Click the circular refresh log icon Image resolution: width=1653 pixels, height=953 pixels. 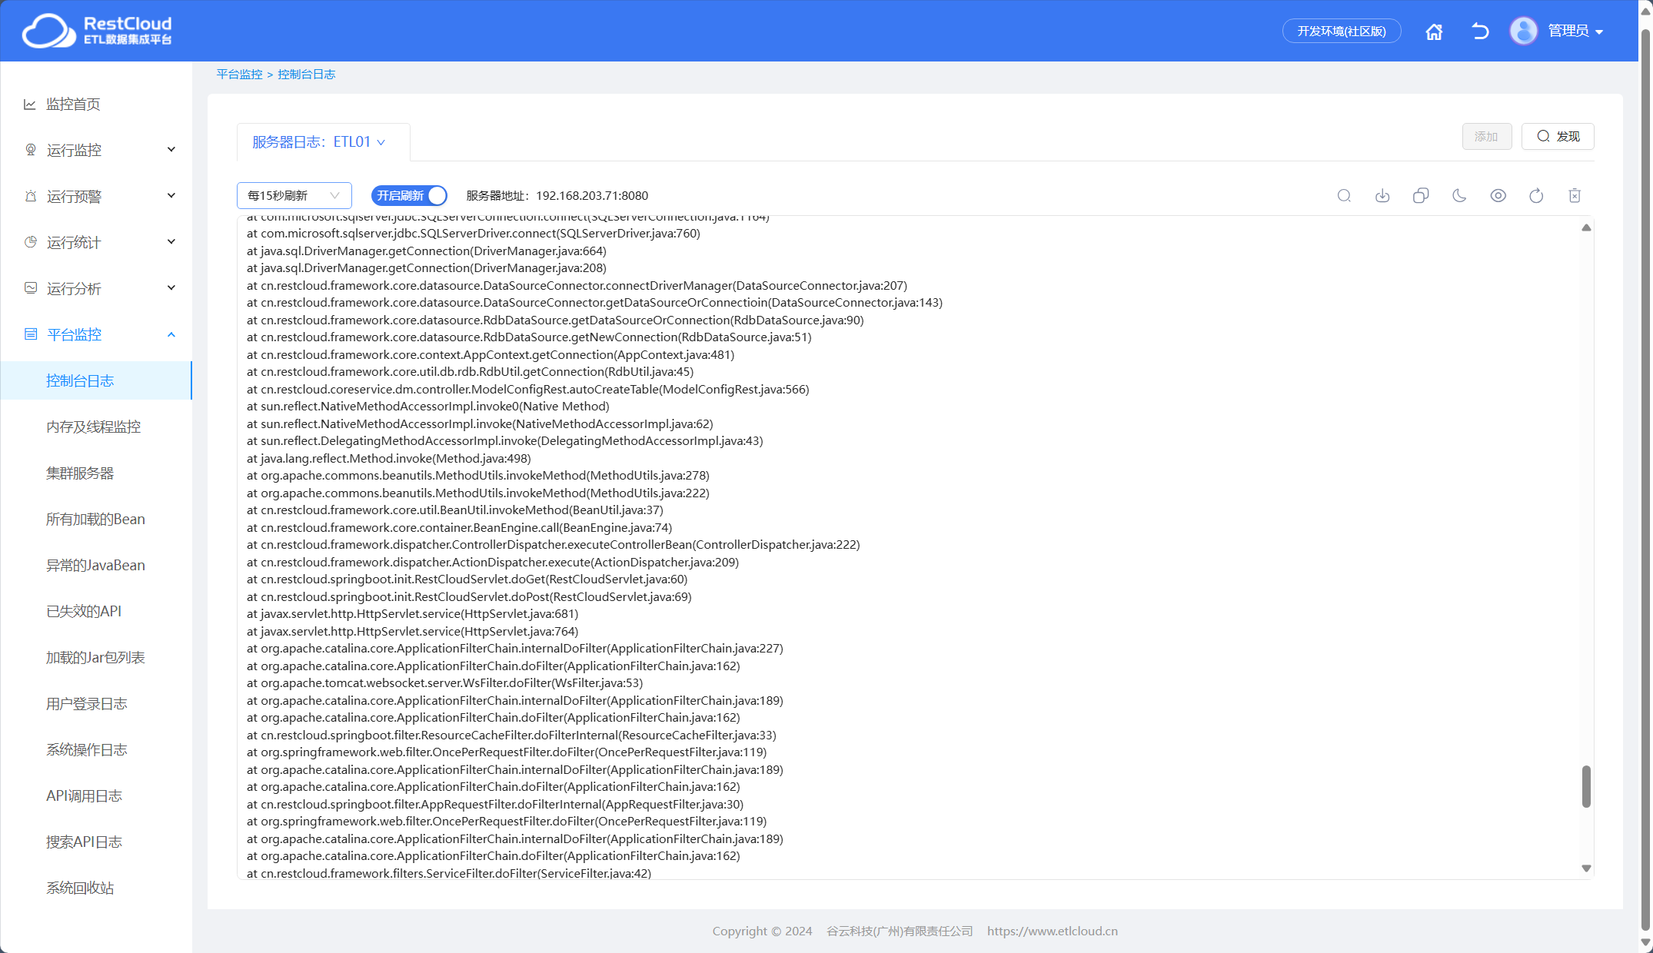1536,196
